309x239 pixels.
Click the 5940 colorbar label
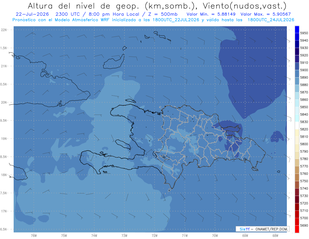point(304,40)
